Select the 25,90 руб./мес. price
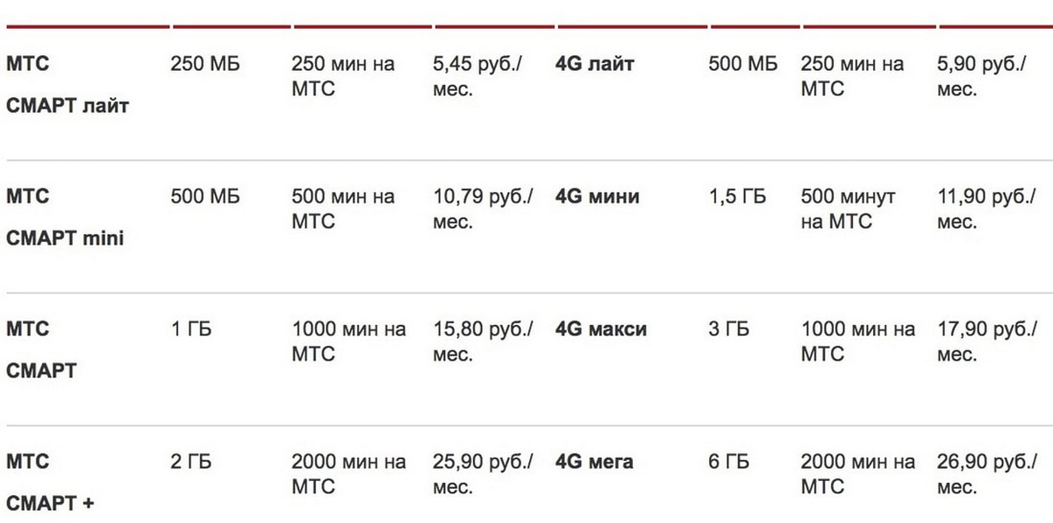The height and width of the screenshot is (523, 1053). [x=484, y=474]
